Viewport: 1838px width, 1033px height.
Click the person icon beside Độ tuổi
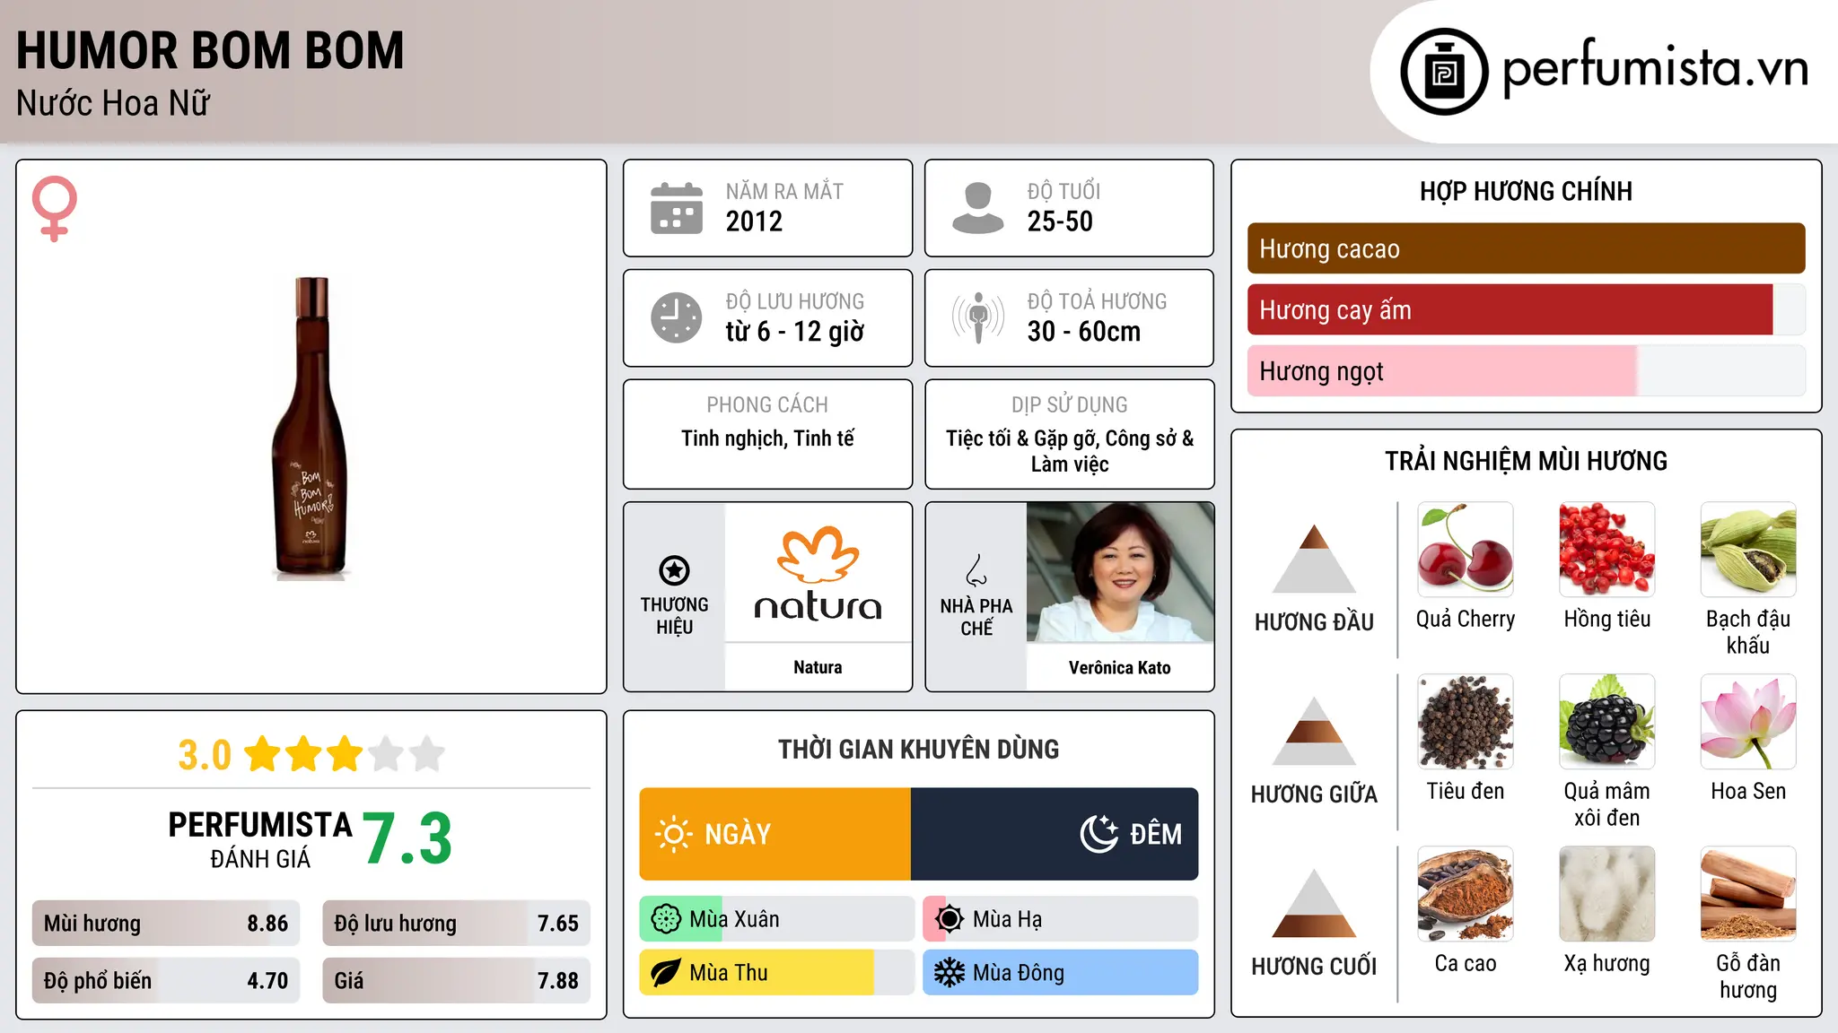978,208
